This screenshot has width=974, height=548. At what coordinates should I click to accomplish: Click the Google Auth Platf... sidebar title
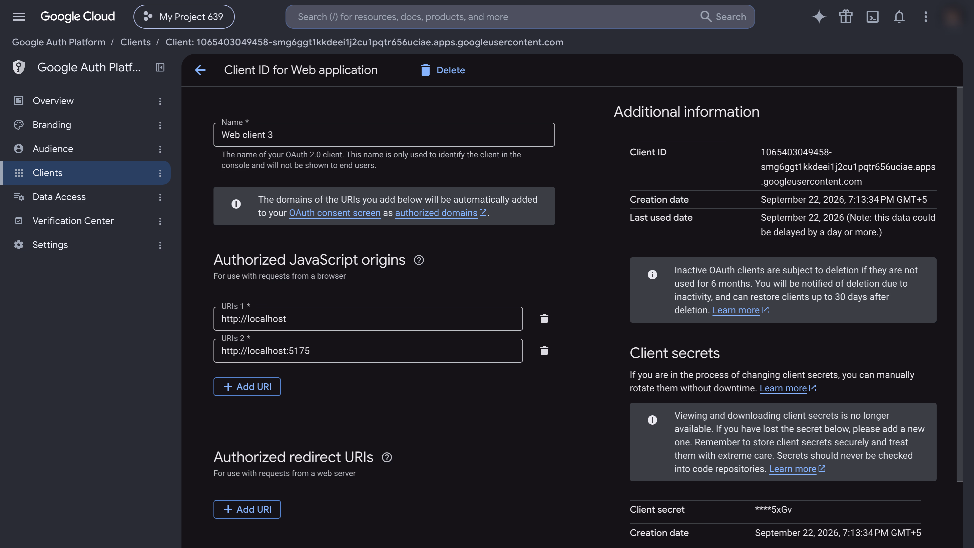tap(89, 67)
